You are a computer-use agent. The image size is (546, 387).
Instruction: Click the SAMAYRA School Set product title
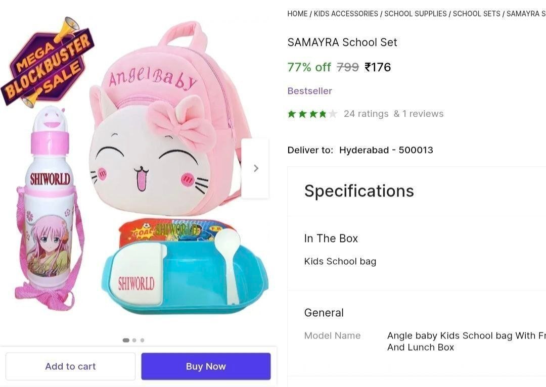[342, 42]
